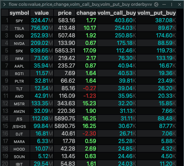Select the DJT symbol cell
The image size is (184, 166).
click(x=19, y=134)
